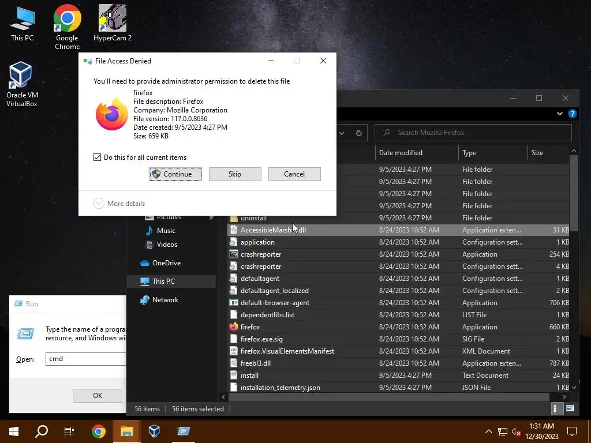Open HyperCam 2 desktop shortcut

[113, 23]
